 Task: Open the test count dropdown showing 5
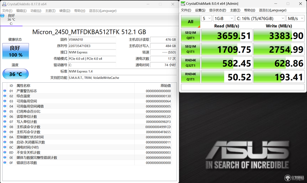coord(206,18)
